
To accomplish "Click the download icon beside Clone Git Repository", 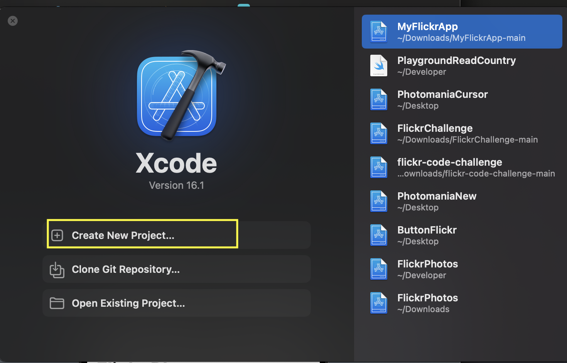I will [x=57, y=270].
